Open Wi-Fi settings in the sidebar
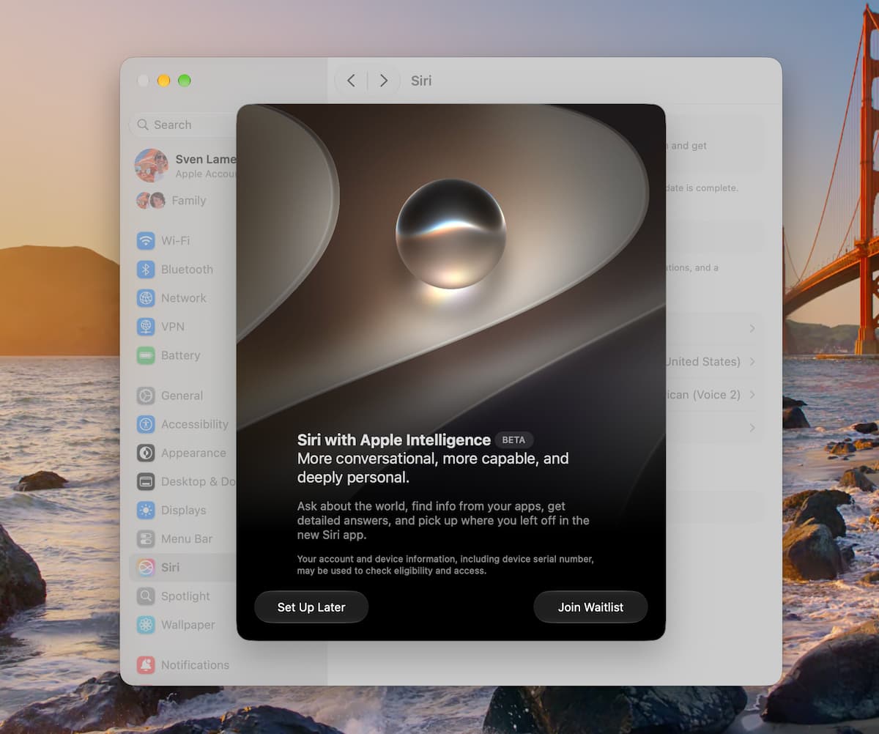Screen dimensions: 879x734 pyautogui.click(x=163, y=240)
